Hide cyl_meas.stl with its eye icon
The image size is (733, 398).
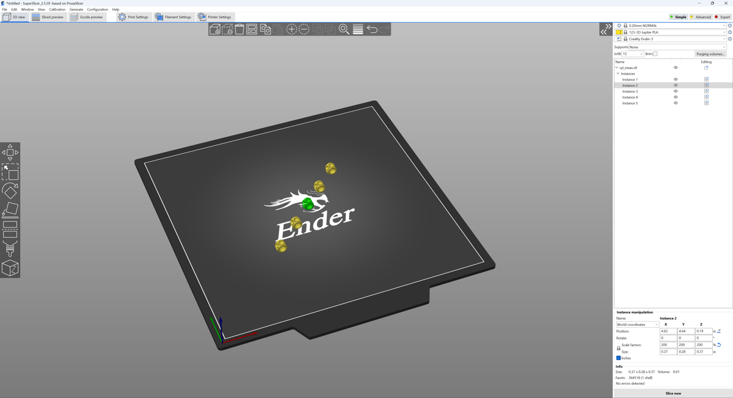(676, 68)
